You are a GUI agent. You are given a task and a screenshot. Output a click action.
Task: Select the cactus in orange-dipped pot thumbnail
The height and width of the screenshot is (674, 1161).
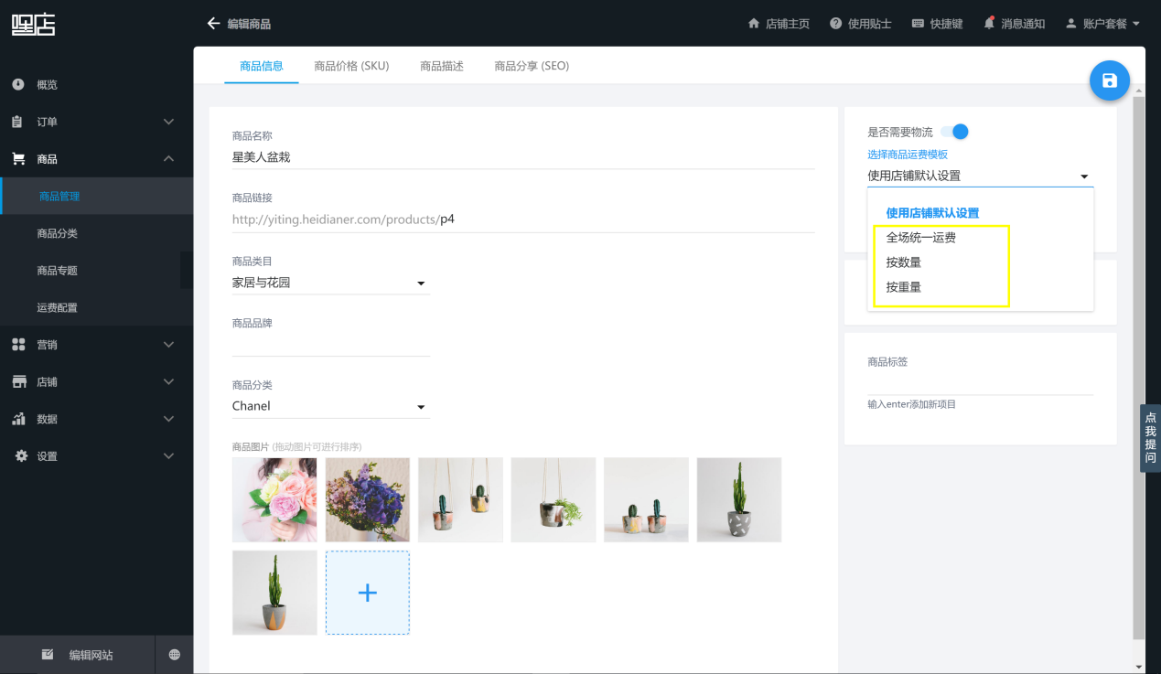[x=274, y=593]
